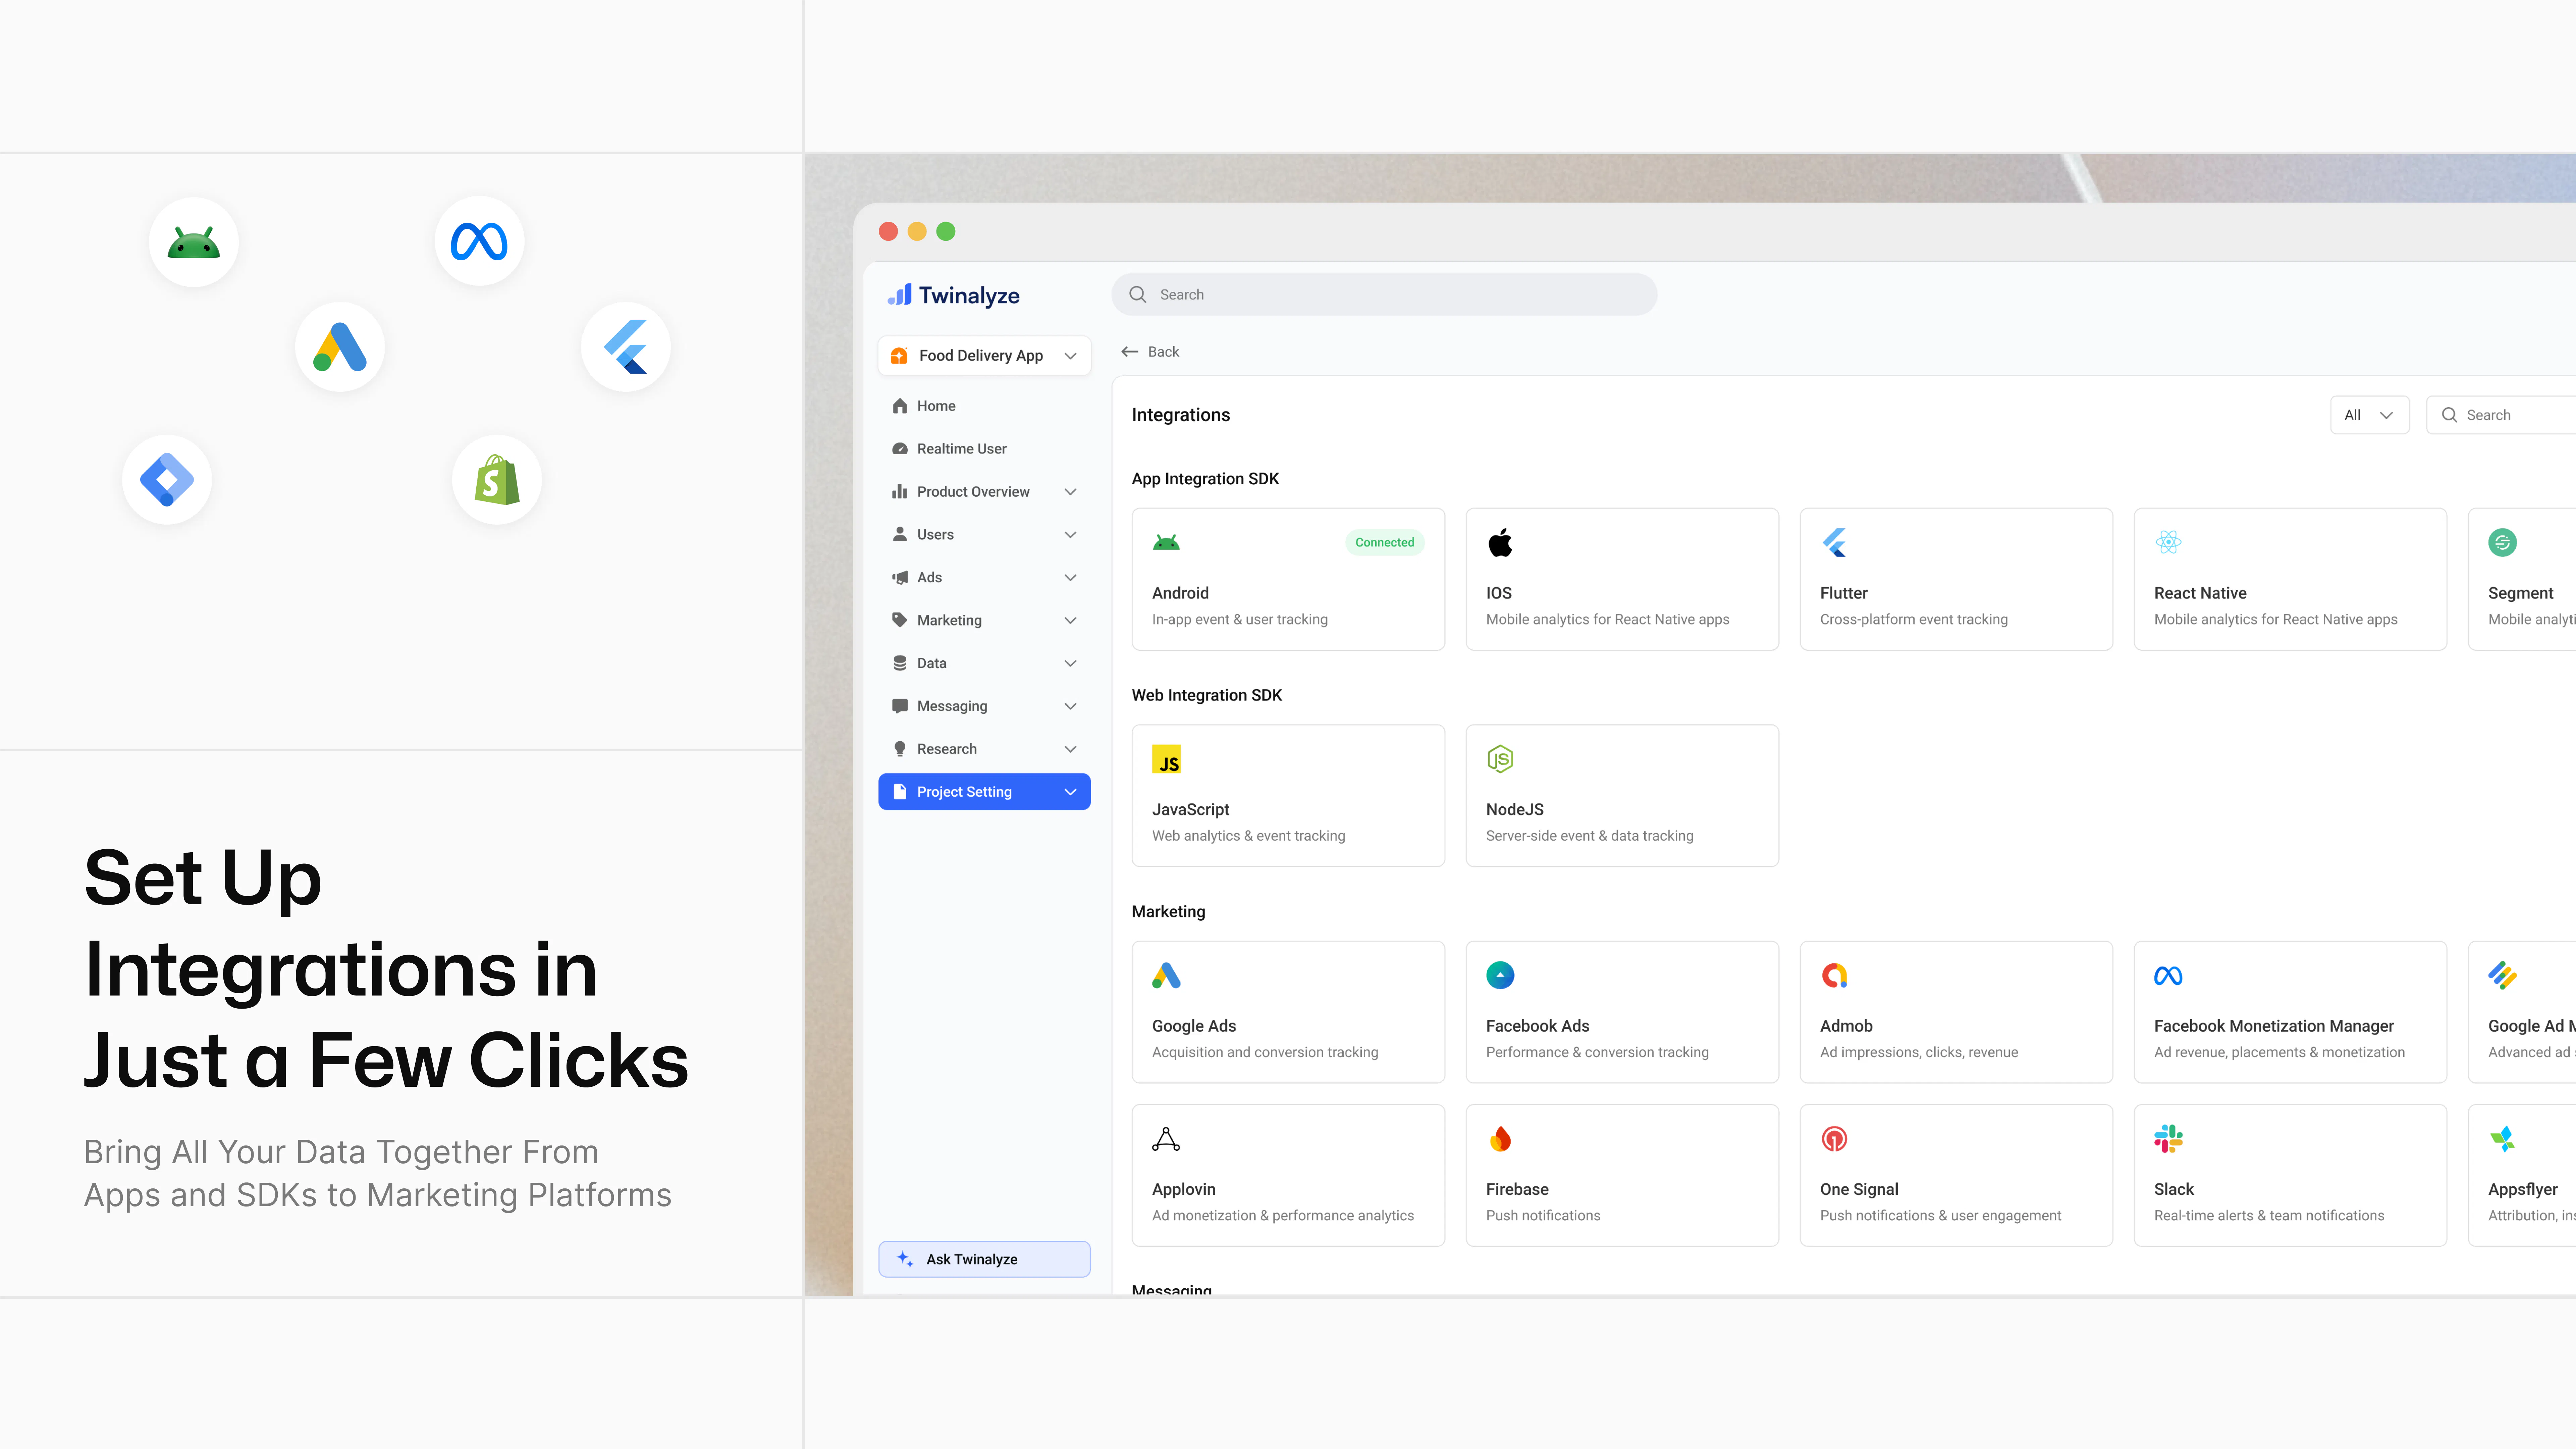2576x1449 pixels.
Task: Click the Twinalyze logo in the sidebar
Action: click(954, 295)
